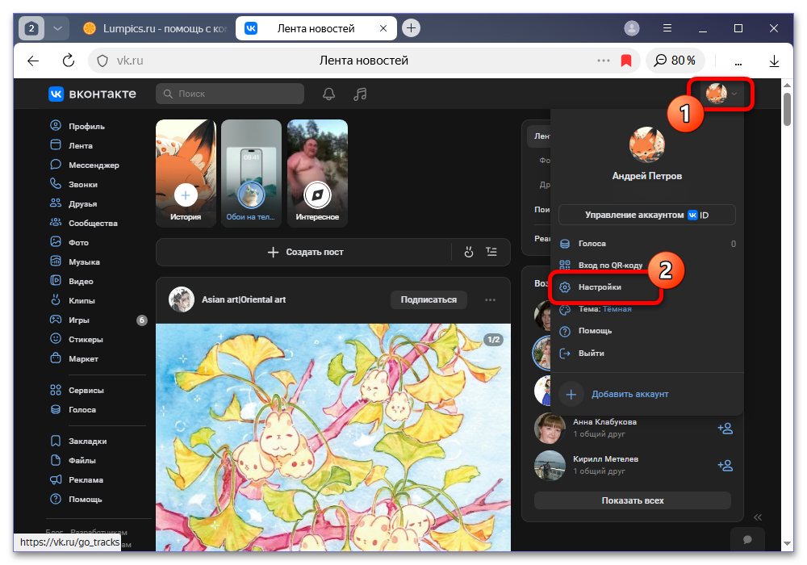Open Сервисы in the sidebar
807x565 pixels.
77,390
